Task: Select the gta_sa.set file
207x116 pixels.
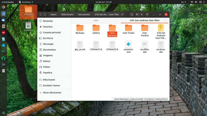Action: [80, 44]
